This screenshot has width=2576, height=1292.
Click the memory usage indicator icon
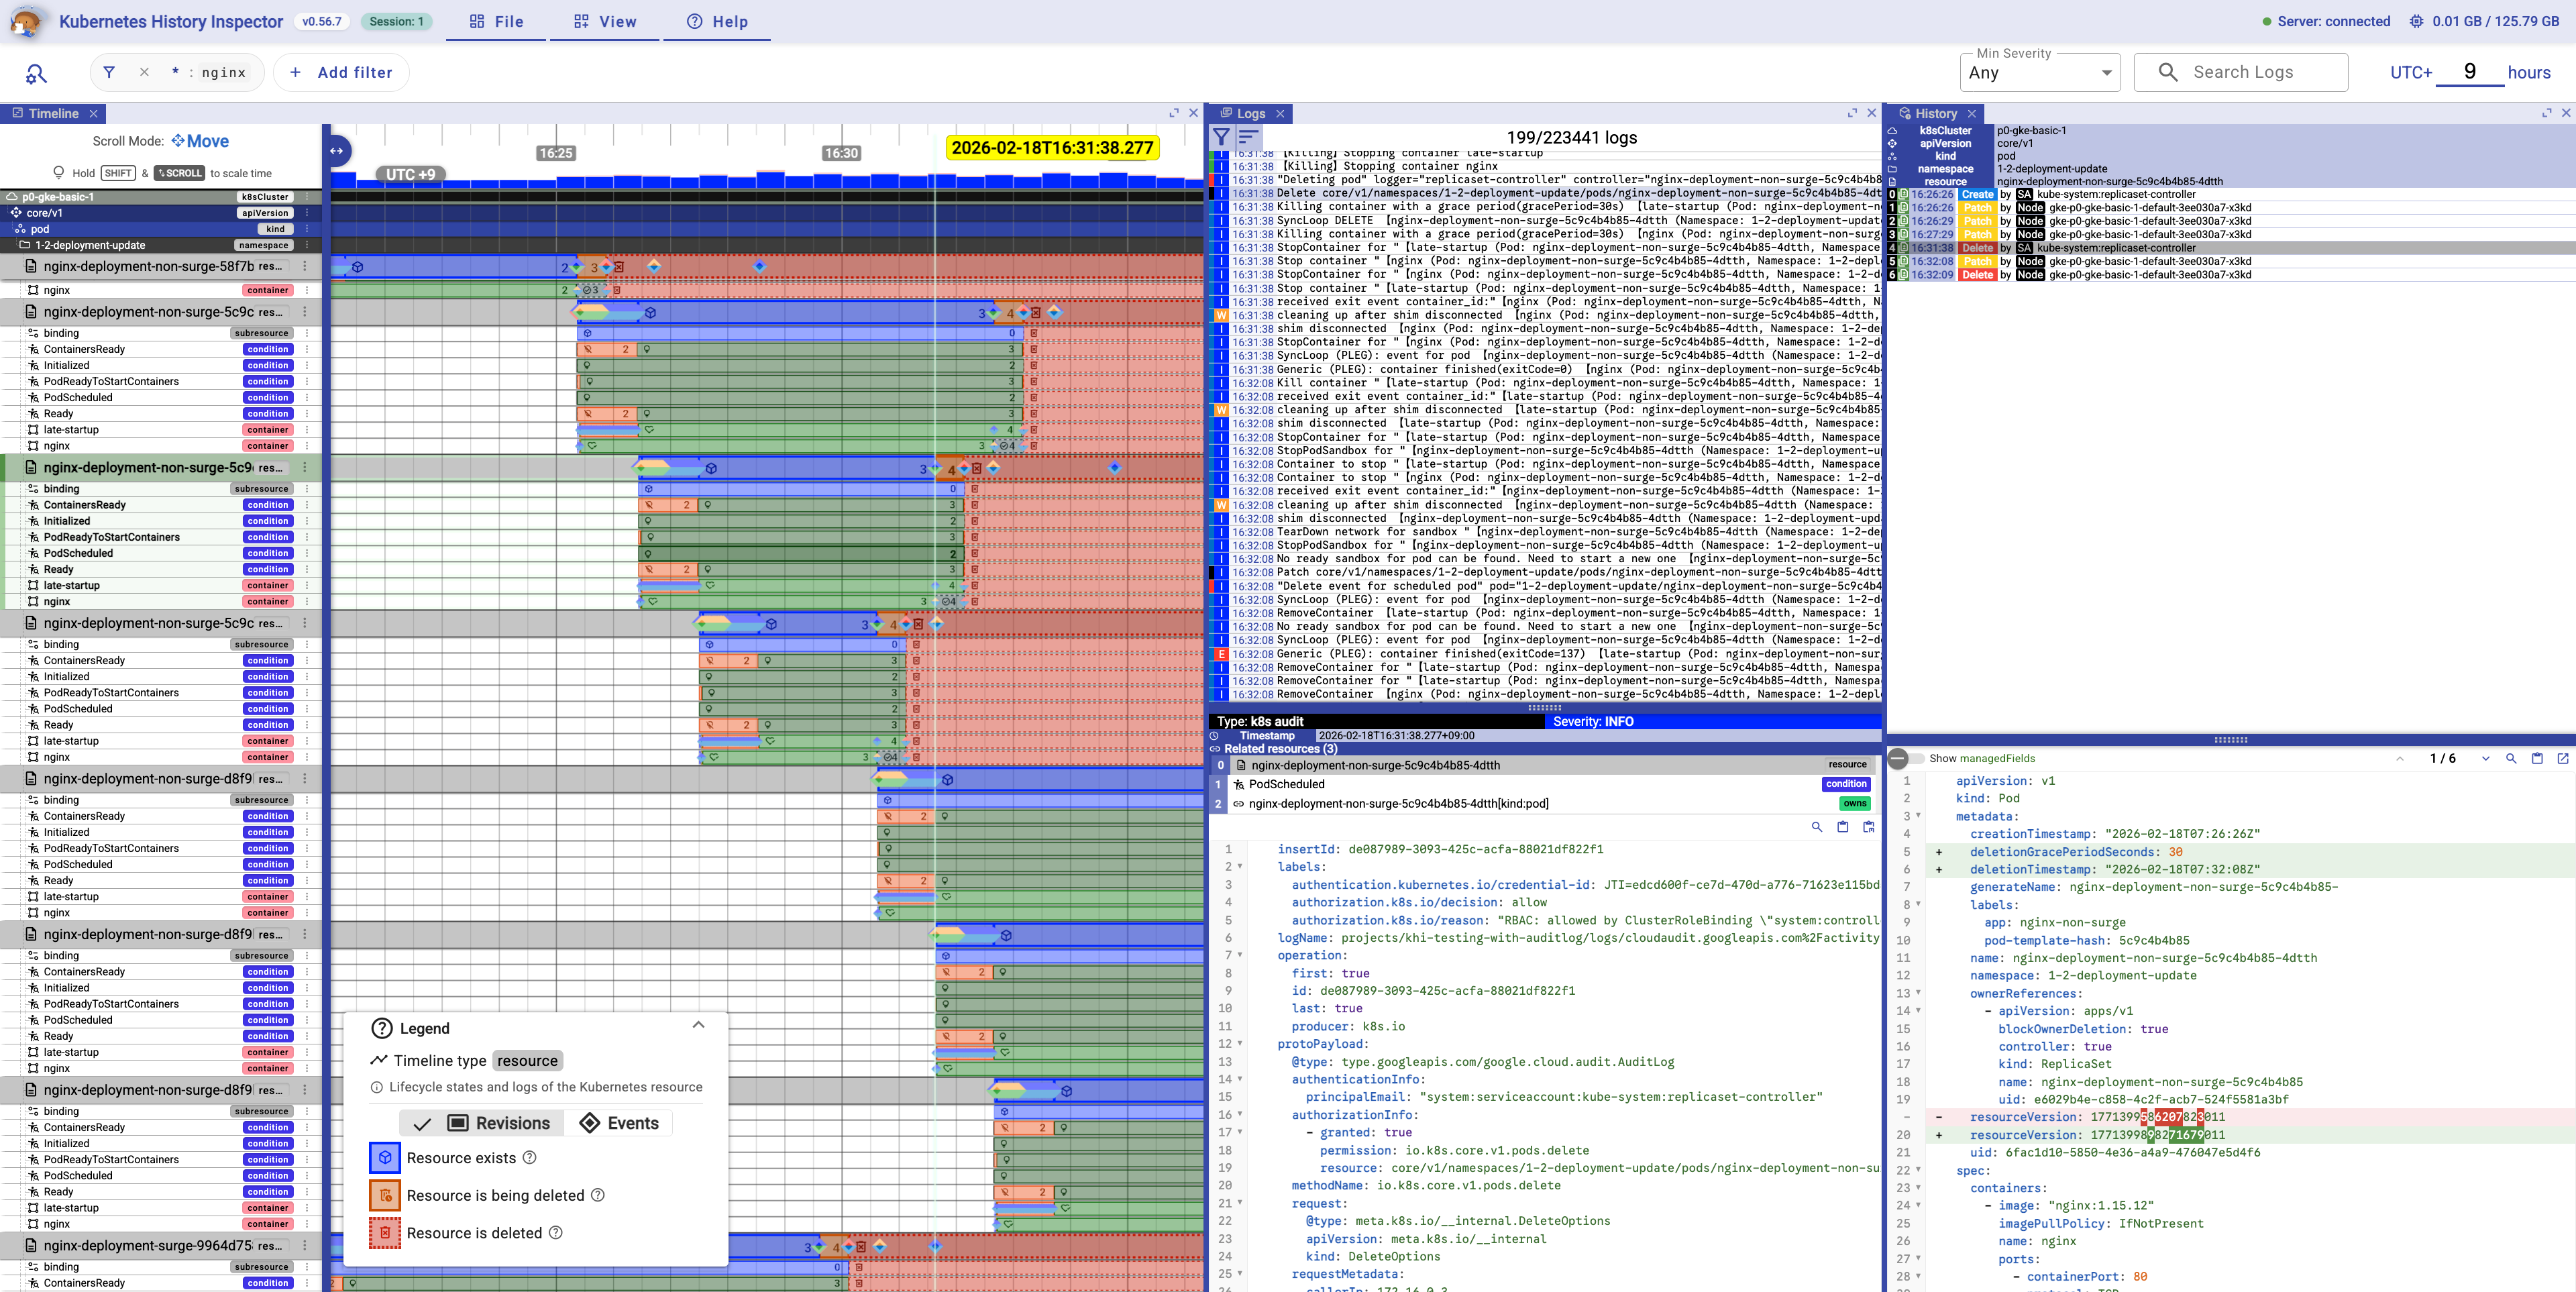point(2416,21)
